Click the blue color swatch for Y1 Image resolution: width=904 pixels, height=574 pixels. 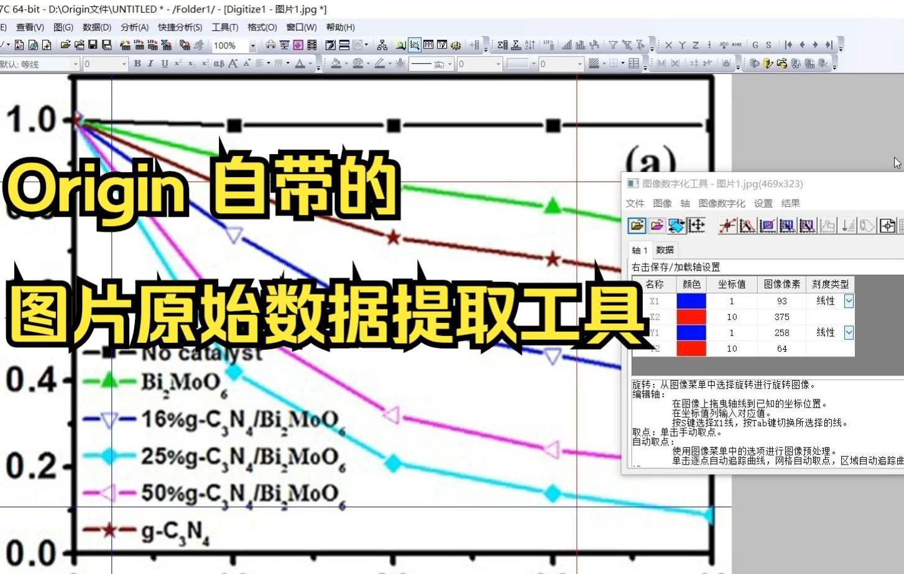(691, 332)
